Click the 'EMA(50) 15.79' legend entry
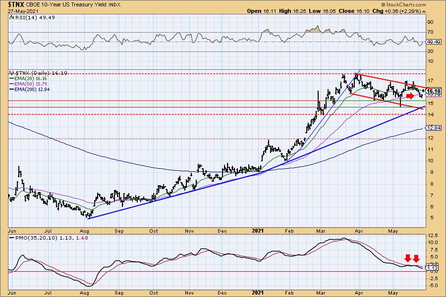The image size is (446, 297). (31, 84)
